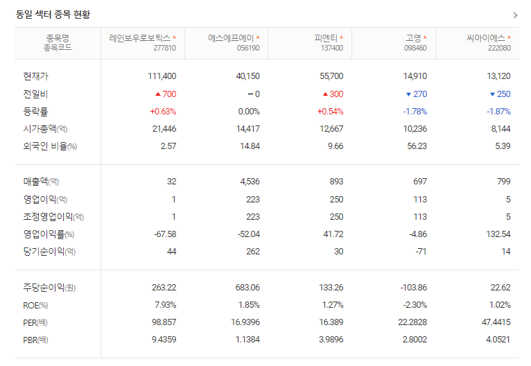
Task: Click the 외국인 비율(%) row label
Action: 50,146
